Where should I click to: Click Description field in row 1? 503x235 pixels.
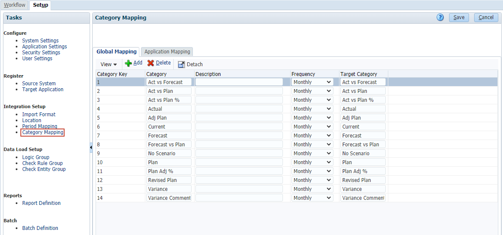tap(239, 82)
